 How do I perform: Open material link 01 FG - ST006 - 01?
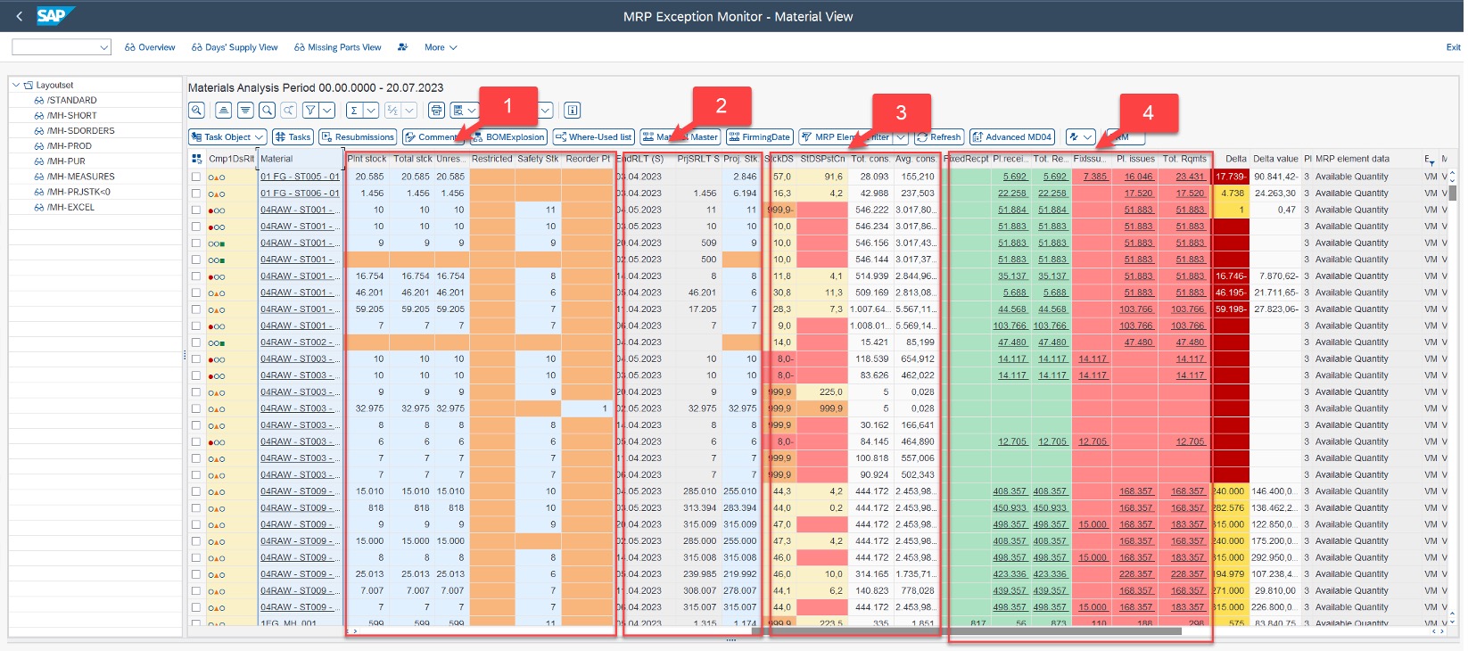(x=300, y=193)
